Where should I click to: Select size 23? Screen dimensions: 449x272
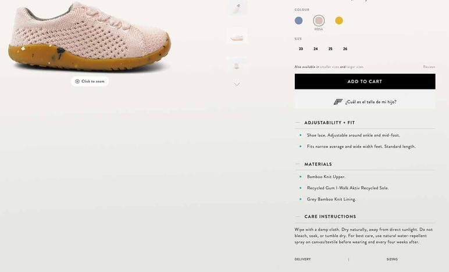[301, 49]
